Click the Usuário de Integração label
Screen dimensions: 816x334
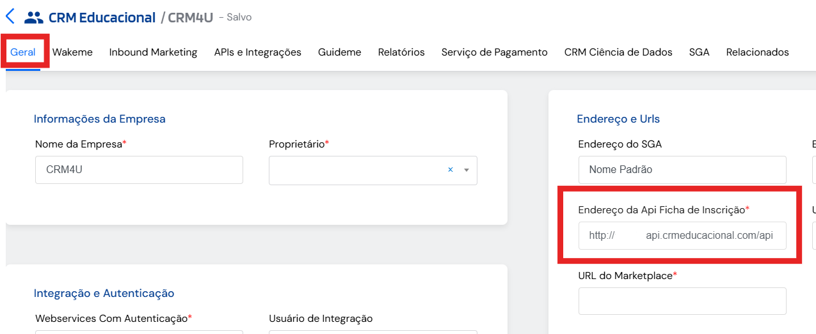tap(321, 318)
